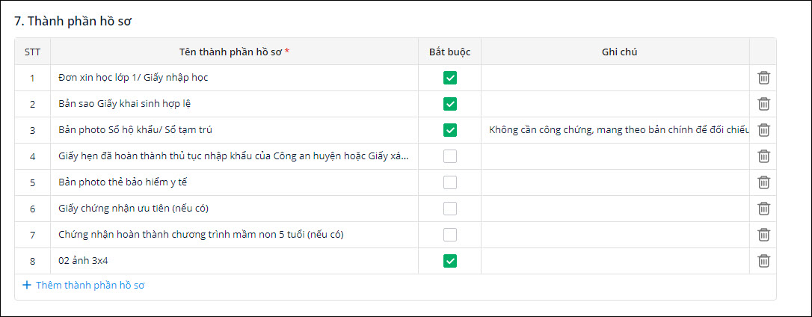Delete 'Giấy chứng nhận ưu tiên' row
Image resolution: width=812 pixels, height=317 pixels.
click(x=763, y=209)
